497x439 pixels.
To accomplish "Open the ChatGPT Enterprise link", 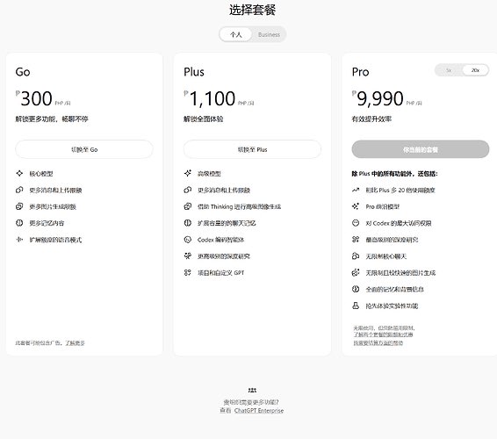I will click(x=259, y=411).
